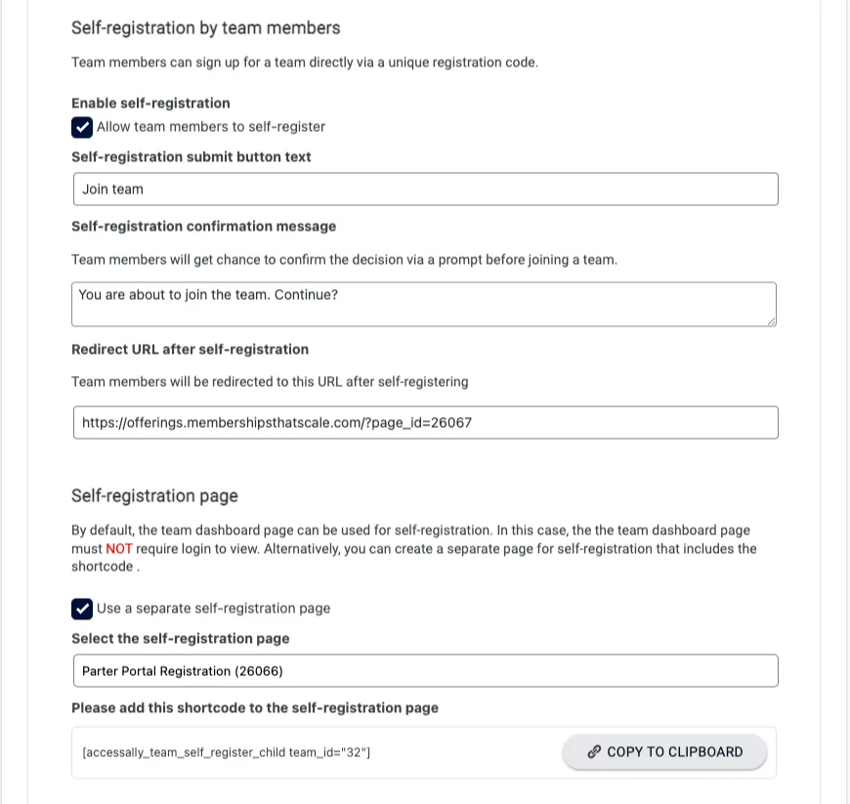
Task: Click inside the confirmation message text area
Action: point(424,304)
